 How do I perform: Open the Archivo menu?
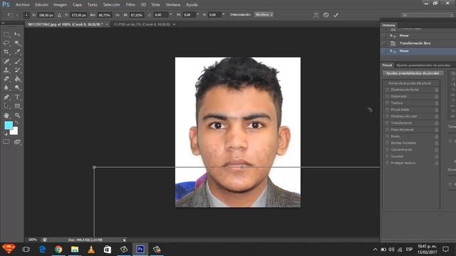tap(22, 5)
